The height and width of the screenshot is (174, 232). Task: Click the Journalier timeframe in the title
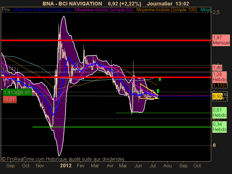[x=160, y=4]
